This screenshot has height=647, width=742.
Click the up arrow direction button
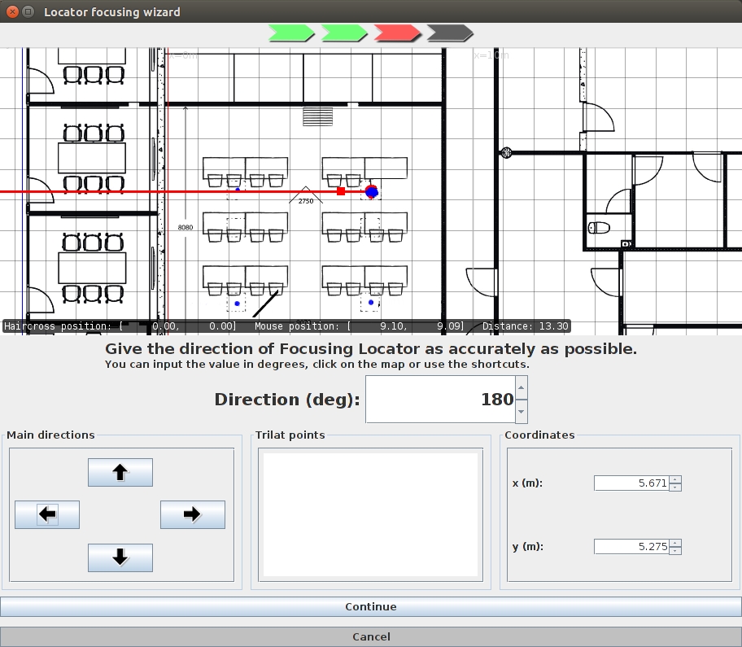click(120, 472)
